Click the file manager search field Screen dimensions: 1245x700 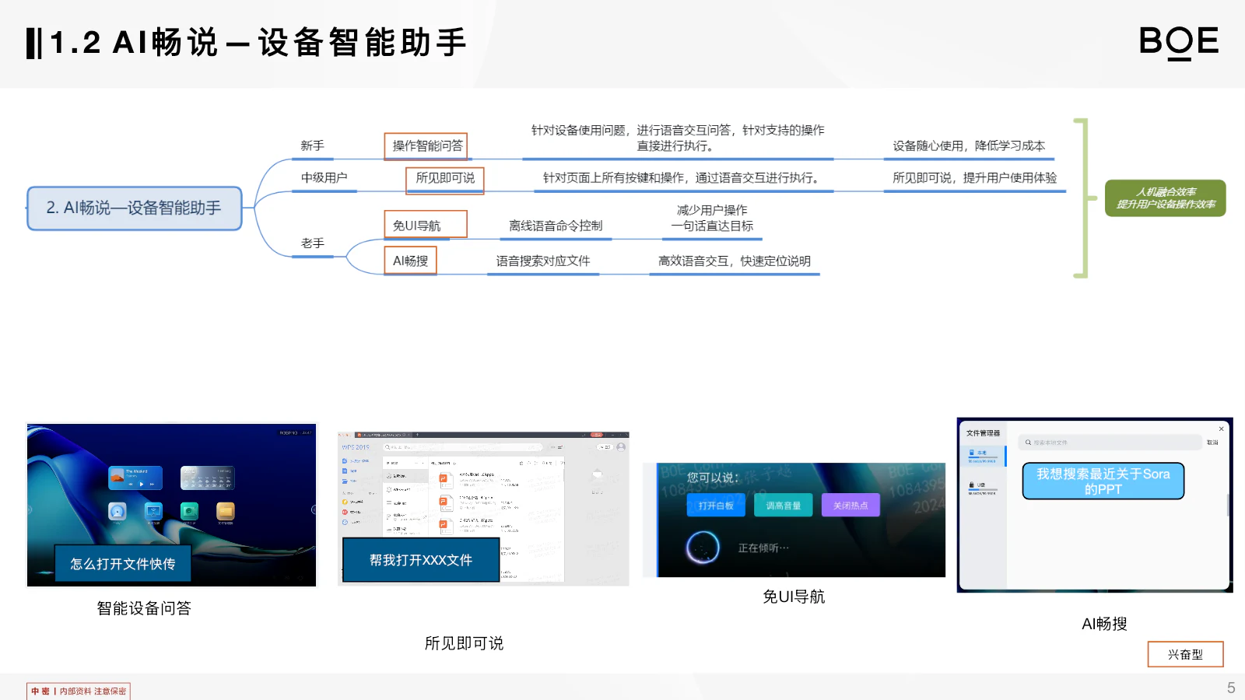[x=1110, y=443]
